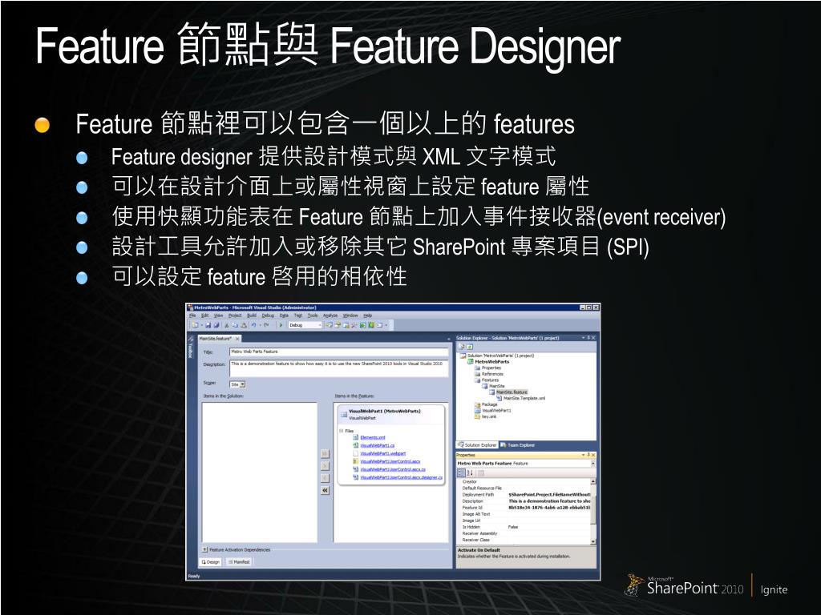The height and width of the screenshot is (615, 821).
Task: Click the Title input field
Action: click(339, 352)
